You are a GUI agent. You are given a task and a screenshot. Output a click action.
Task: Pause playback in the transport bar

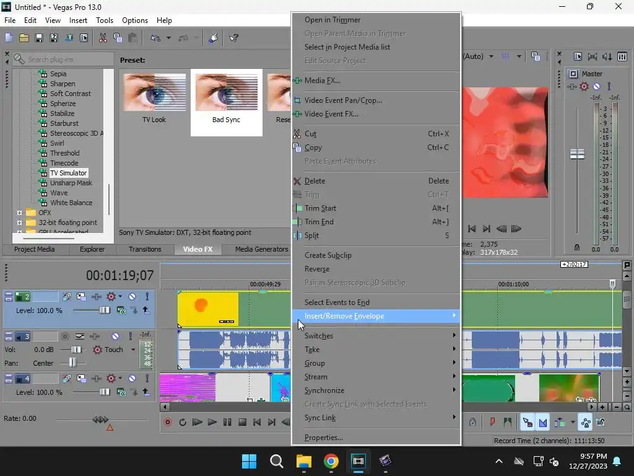point(227,422)
